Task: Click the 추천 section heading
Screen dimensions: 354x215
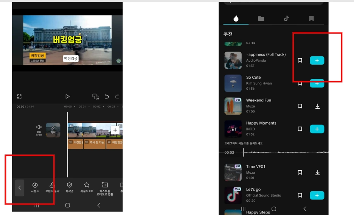Action: tap(228, 34)
